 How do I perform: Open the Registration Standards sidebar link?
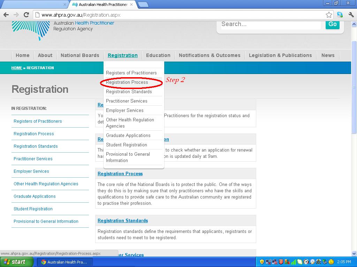point(36,146)
